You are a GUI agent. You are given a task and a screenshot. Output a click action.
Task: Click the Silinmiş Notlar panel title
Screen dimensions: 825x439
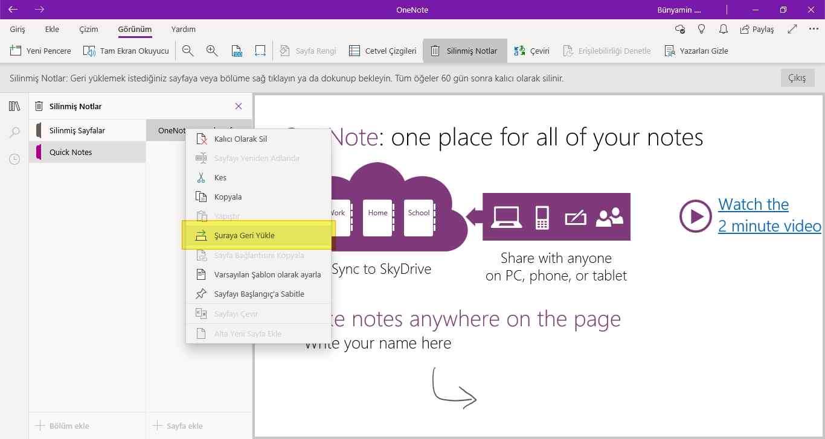click(x=75, y=106)
